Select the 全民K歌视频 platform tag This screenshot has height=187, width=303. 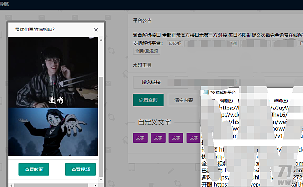(147, 51)
